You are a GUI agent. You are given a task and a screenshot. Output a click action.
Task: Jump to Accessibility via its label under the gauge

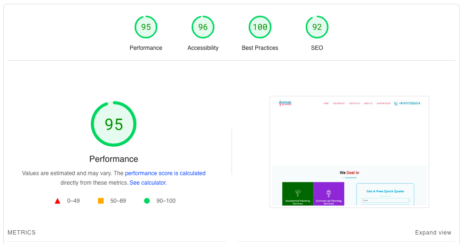[203, 48]
